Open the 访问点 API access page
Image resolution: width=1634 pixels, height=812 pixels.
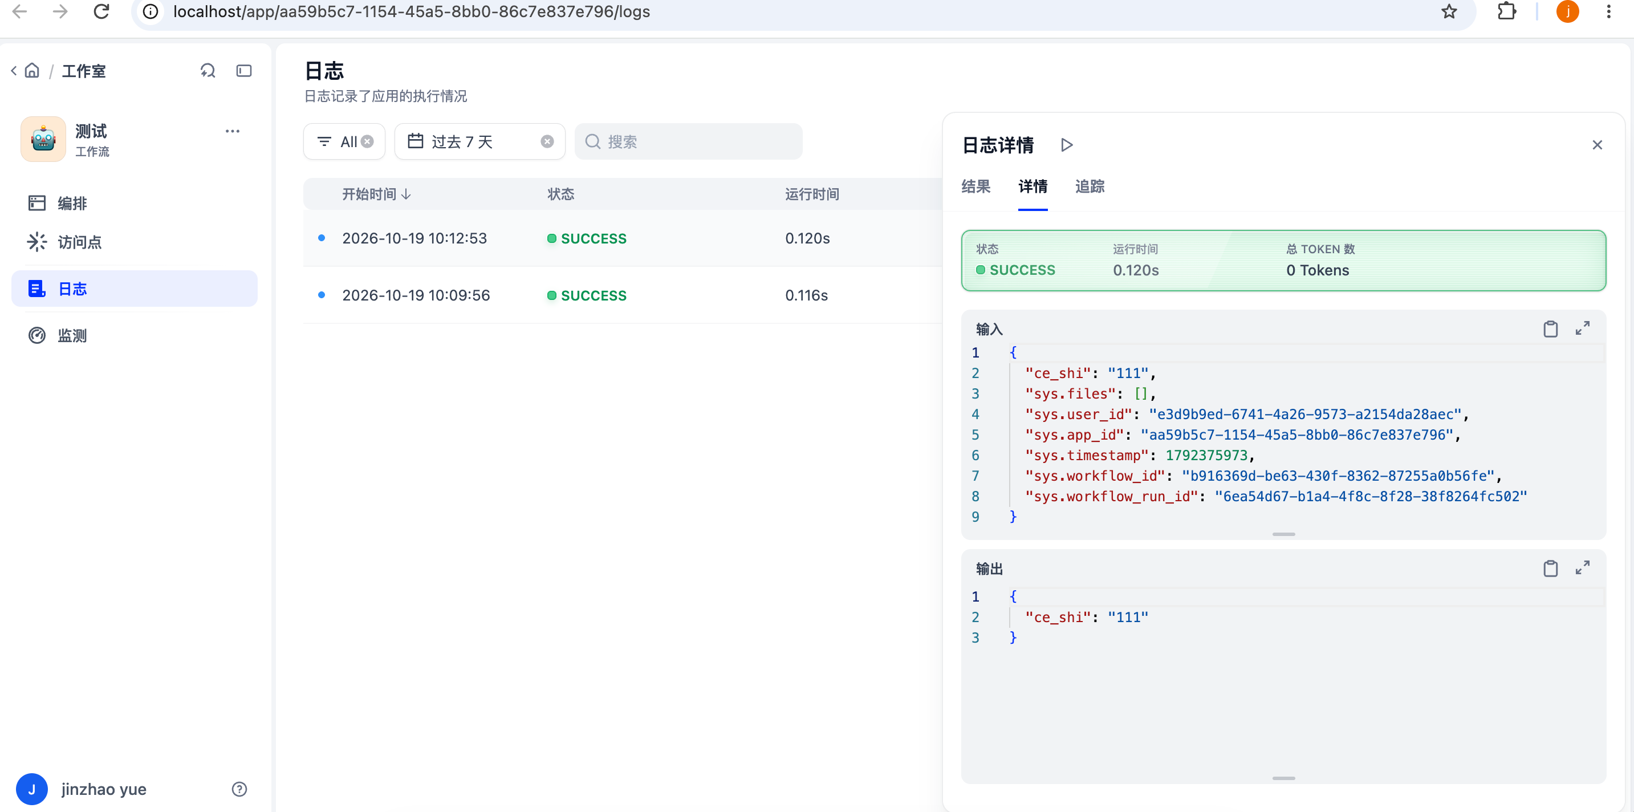point(135,242)
